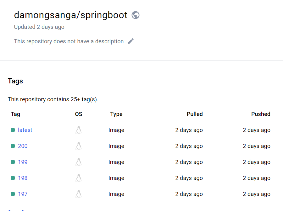The image size is (283, 211).
Task: Go to tag 198
Action: (23, 178)
